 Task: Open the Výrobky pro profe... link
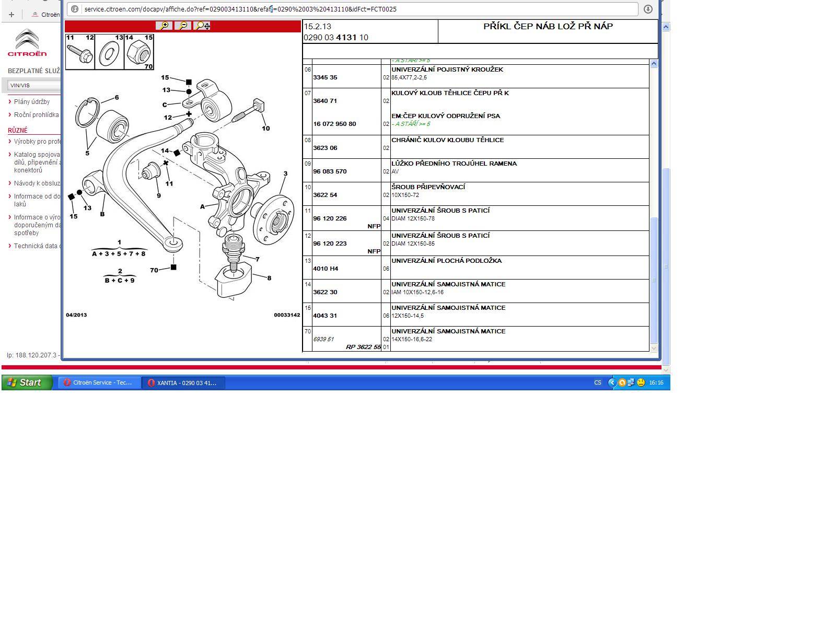pyautogui.click(x=37, y=142)
